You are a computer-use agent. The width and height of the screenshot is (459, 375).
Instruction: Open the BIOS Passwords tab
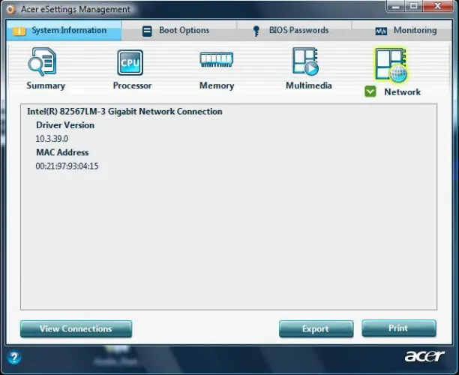tap(294, 31)
